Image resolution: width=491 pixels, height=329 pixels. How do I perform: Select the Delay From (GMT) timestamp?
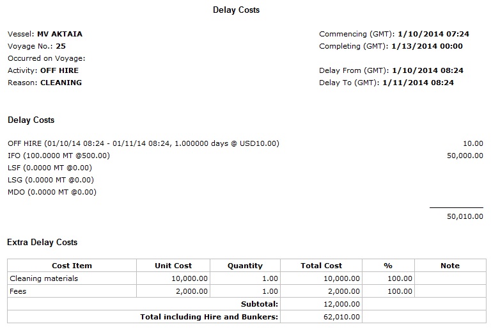[426, 70]
